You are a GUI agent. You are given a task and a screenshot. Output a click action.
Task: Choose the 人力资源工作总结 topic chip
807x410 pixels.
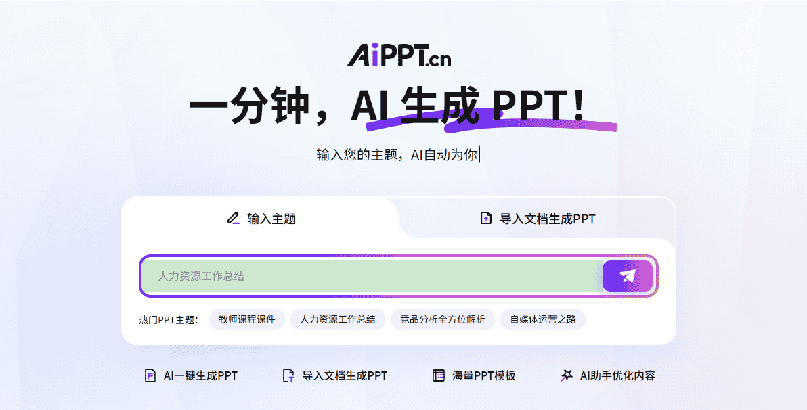coord(338,319)
